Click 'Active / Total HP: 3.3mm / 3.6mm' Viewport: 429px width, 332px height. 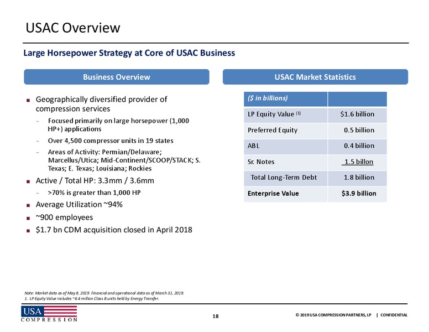[95, 180]
